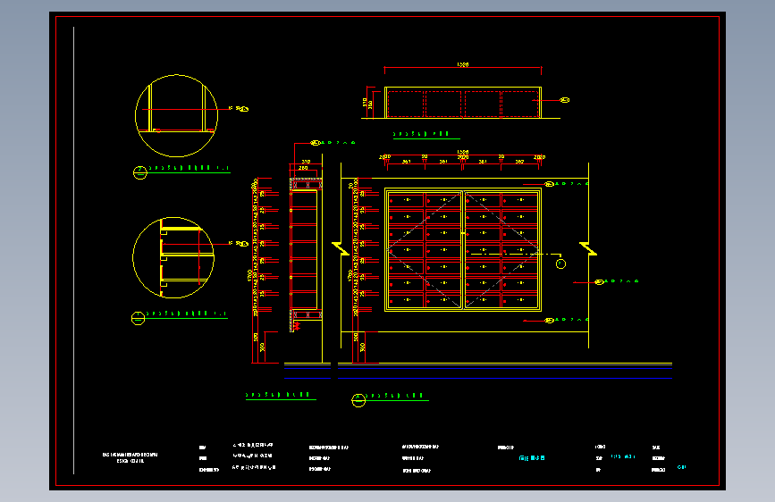Click the cyan sheet number in the title block corner
The image size is (775, 502).
click(681, 467)
